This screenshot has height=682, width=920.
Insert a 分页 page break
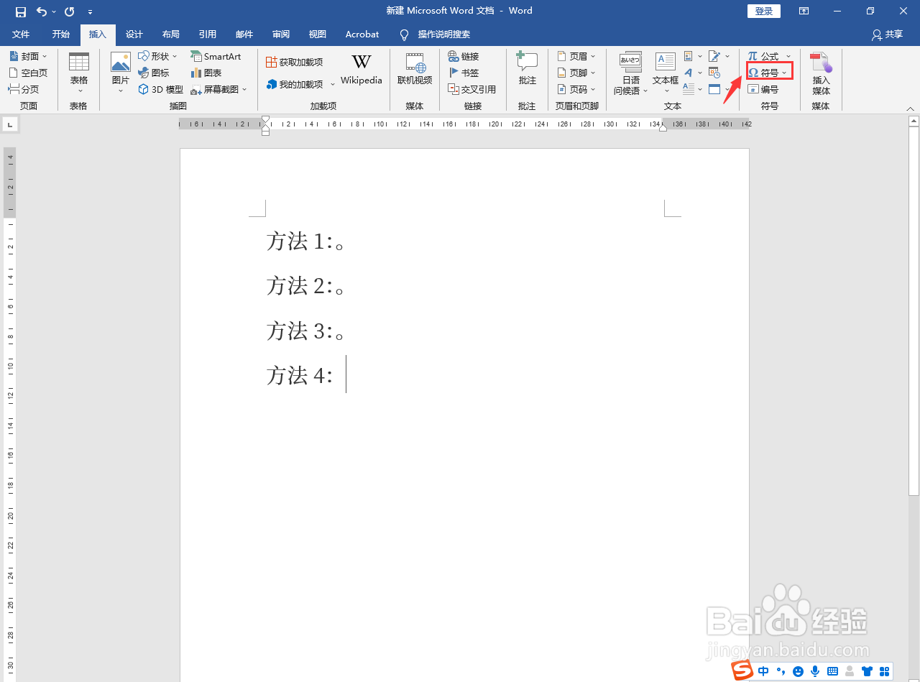coord(24,89)
